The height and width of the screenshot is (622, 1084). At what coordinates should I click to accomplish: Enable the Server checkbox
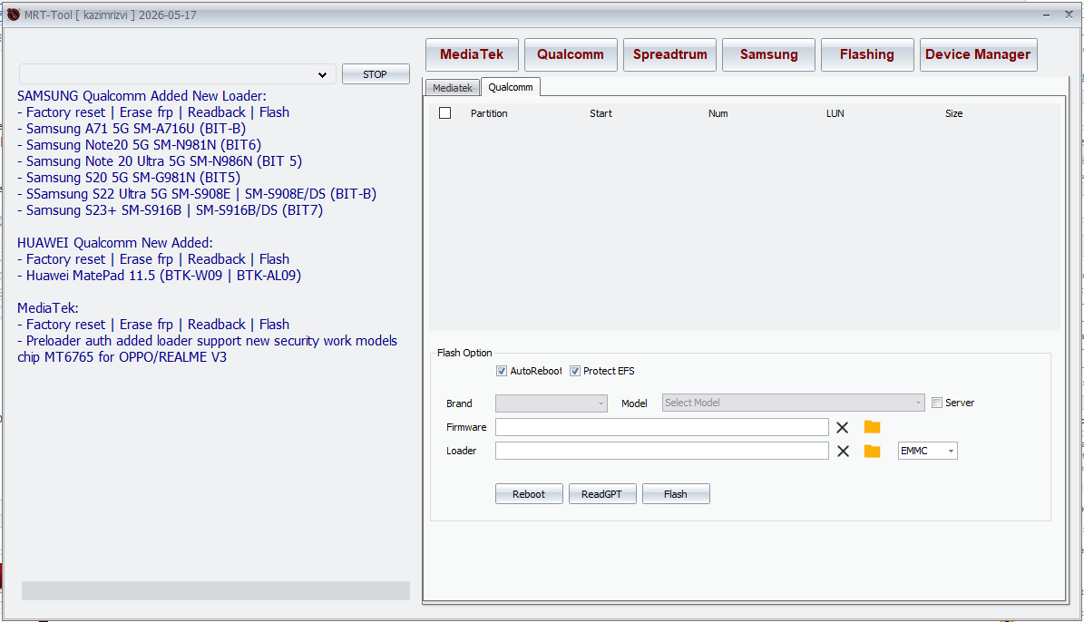(x=937, y=403)
